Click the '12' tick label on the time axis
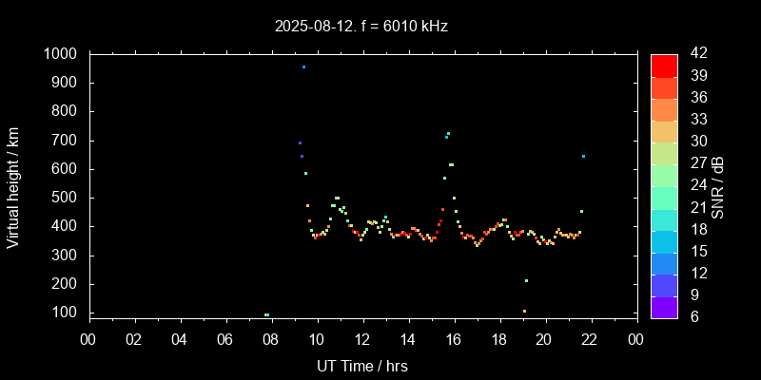761x380 pixels. (362, 339)
